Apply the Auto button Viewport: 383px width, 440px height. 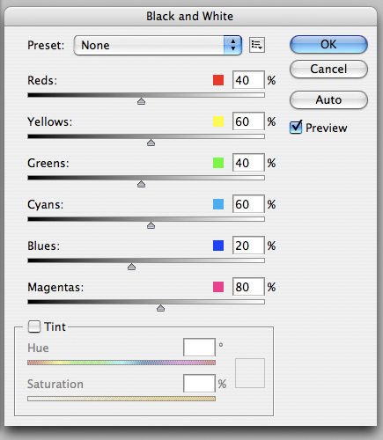[328, 100]
